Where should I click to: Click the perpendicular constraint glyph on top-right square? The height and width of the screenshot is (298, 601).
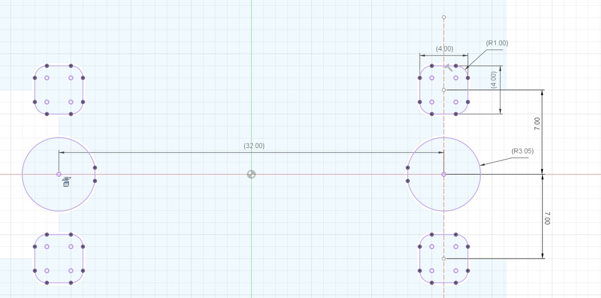(449, 68)
